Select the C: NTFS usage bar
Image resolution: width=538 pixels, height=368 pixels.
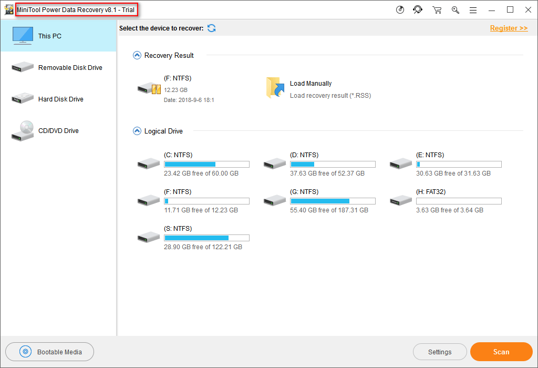point(206,165)
